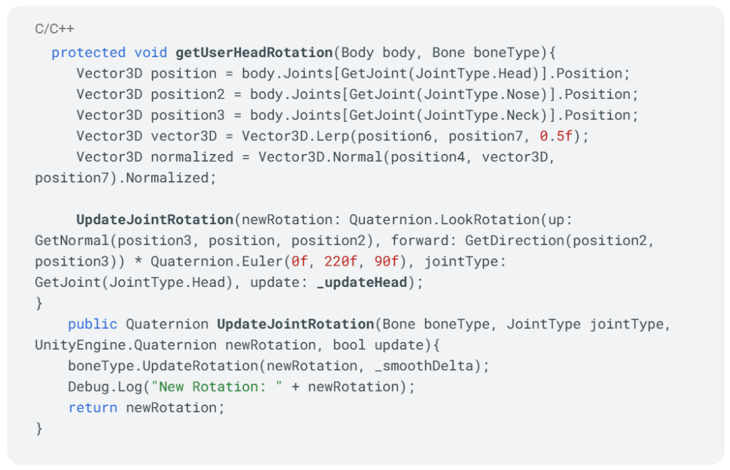Click Quaternion.LookRotation text
This screenshot has height=470, width=730.
coord(444,219)
